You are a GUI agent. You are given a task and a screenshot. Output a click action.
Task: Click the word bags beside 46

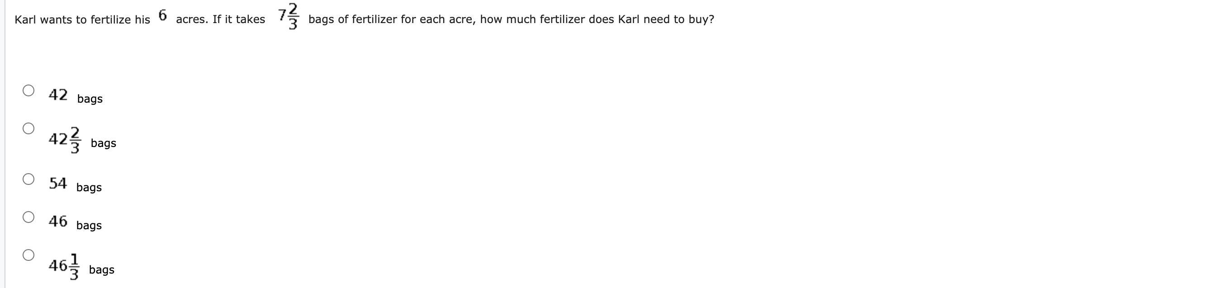pyautogui.click(x=89, y=225)
